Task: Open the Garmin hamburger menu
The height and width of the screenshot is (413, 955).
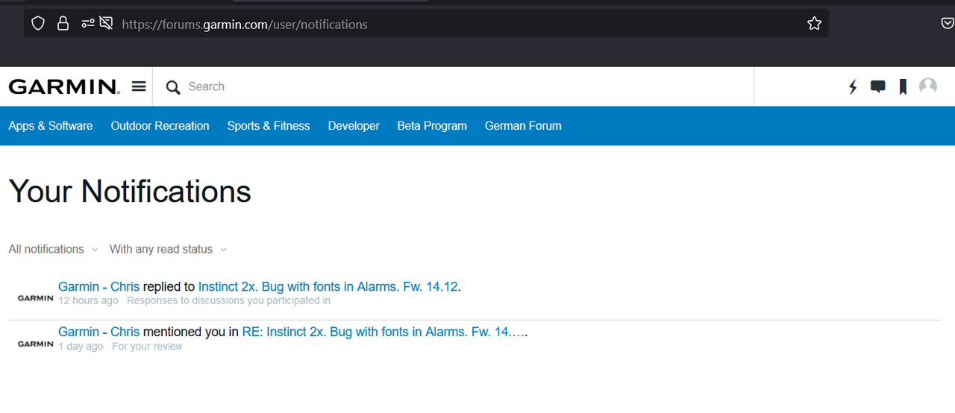Action: (139, 86)
